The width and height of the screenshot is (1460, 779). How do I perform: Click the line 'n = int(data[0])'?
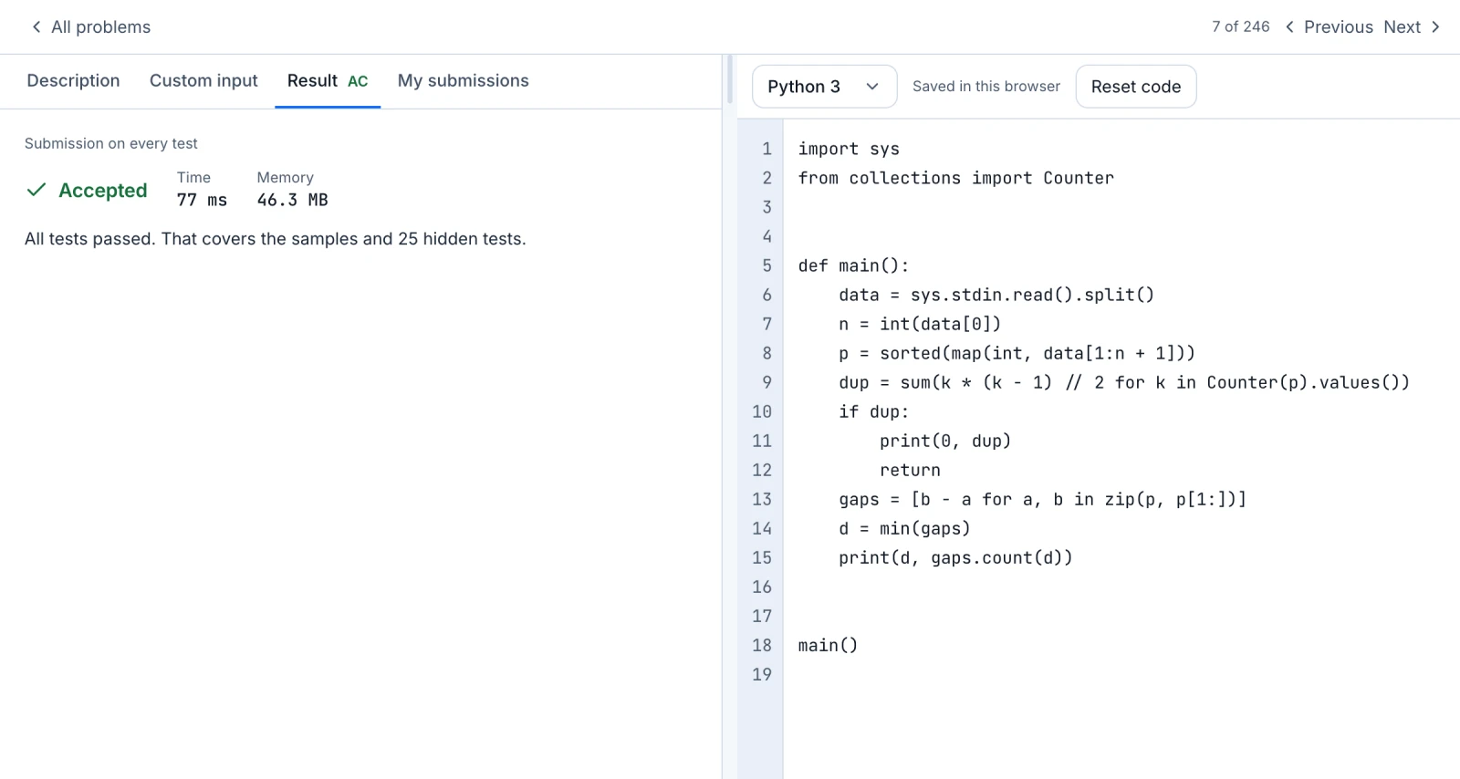920,324
